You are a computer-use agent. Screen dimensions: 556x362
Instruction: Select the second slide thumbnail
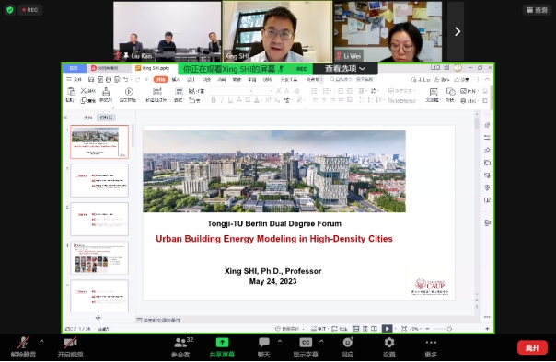coord(99,180)
